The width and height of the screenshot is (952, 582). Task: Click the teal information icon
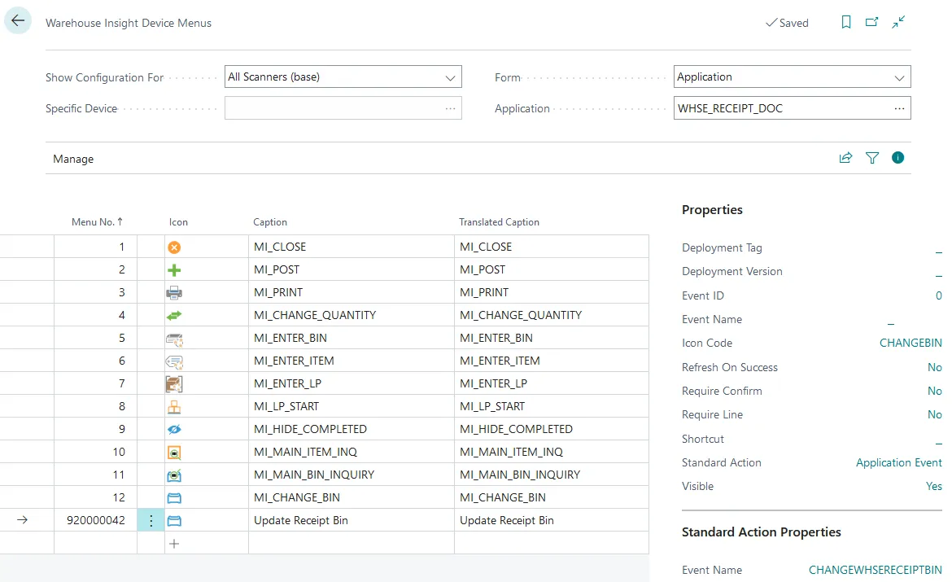[898, 158]
